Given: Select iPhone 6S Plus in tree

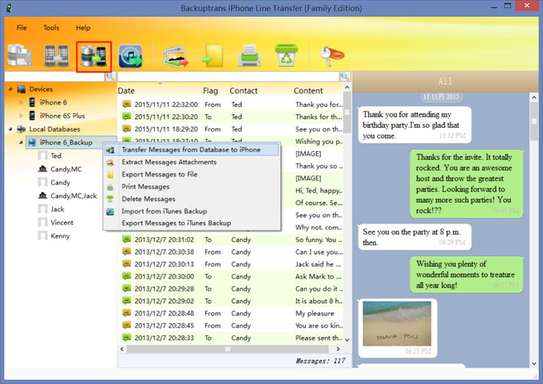Looking at the screenshot, I should point(62,116).
